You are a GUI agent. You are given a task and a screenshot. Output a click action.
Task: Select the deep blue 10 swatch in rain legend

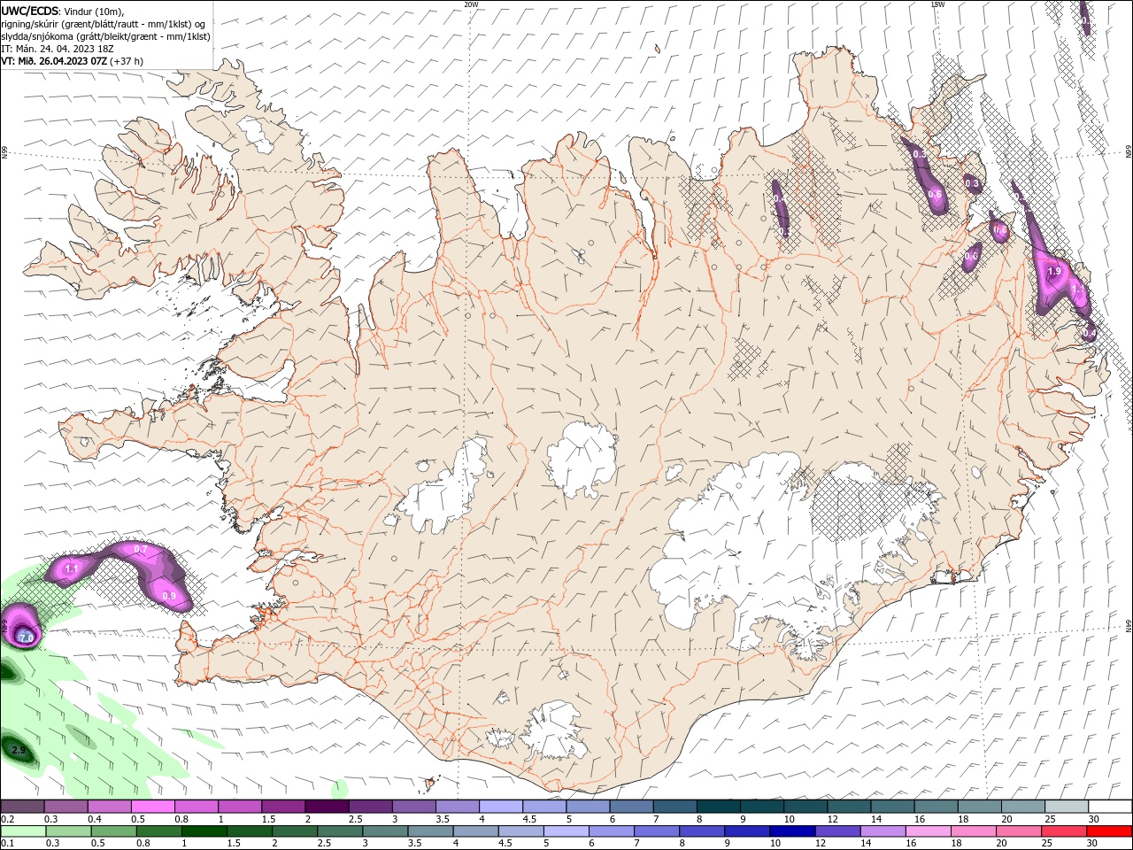click(x=792, y=831)
